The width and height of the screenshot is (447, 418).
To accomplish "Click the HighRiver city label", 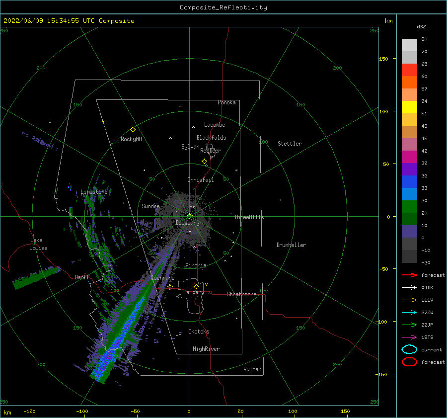I will pyautogui.click(x=206, y=349).
